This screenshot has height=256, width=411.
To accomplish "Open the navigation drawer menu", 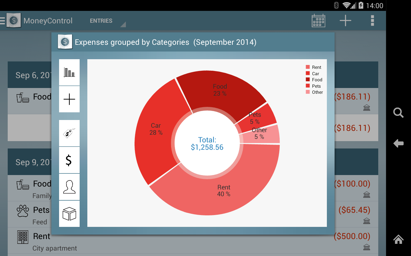I will pos(3,20).
